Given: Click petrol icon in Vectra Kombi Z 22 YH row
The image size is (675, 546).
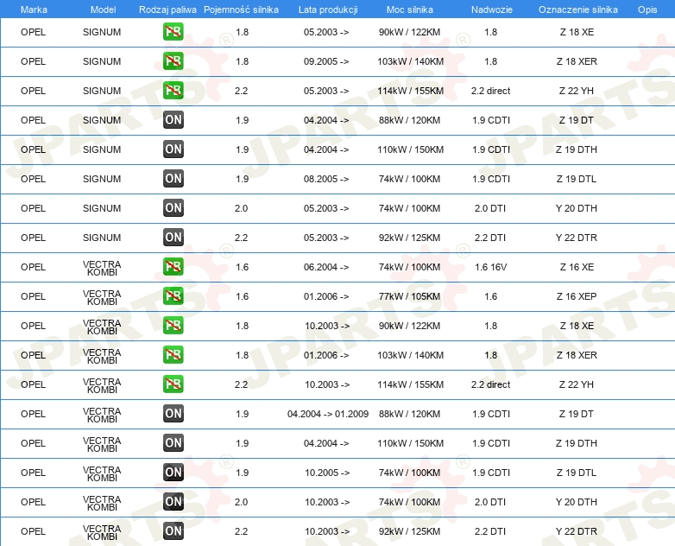Looking at the screenshot, I should [x=173, y=384].
